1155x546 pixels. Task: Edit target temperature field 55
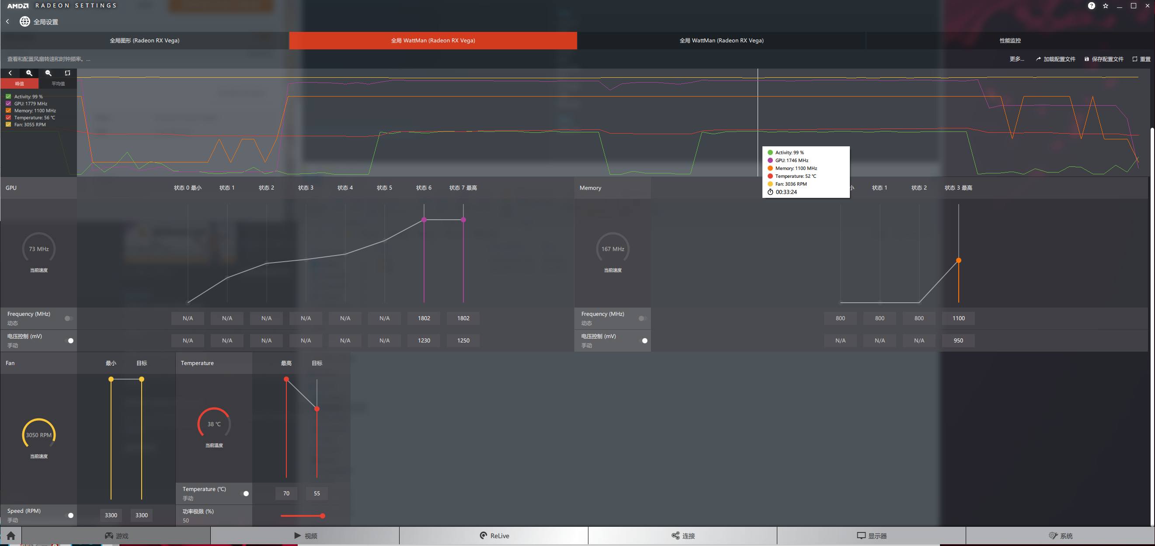coord(317,494)
